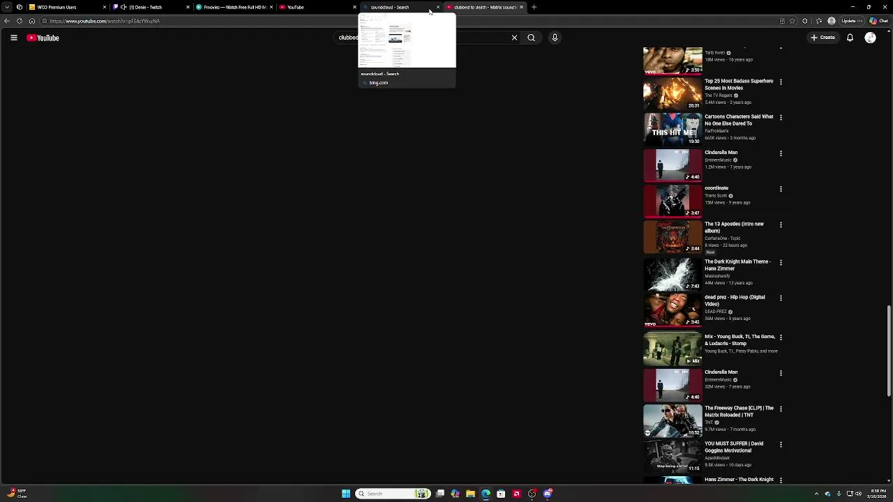Open a new browser tab

(x=534, y=7)
